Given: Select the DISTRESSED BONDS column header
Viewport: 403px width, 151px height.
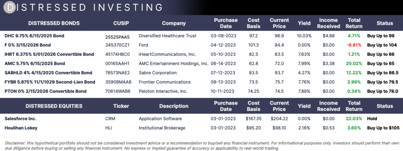Looking at the screenshot, I should coord(54,23).
